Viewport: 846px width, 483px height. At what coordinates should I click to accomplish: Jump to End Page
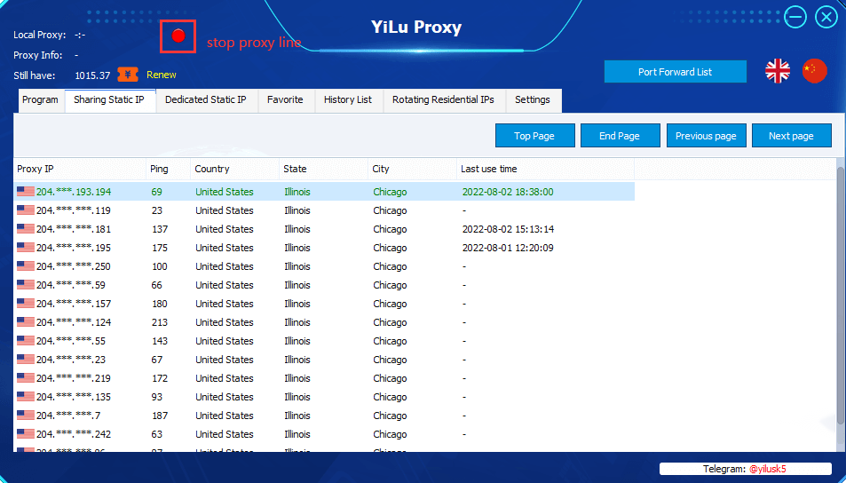(x=620, y=136)
